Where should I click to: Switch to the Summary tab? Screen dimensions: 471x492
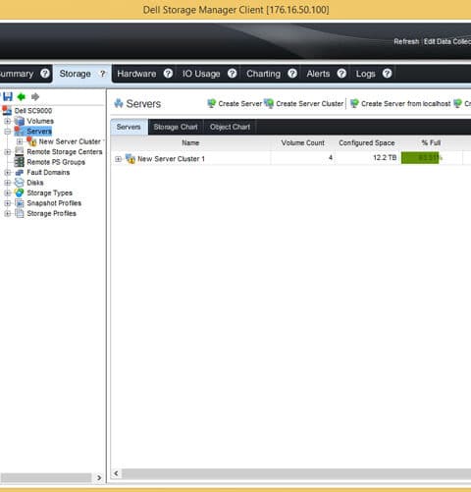(x=17, y=74)
